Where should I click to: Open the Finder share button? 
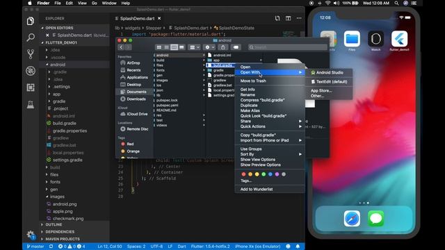coord(223,47)
